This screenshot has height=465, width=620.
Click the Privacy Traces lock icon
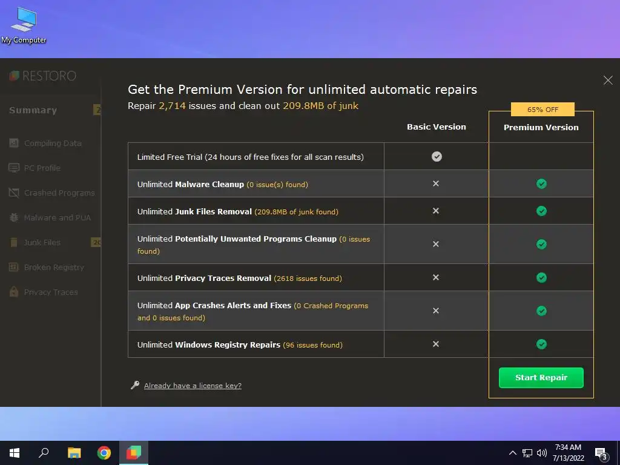tap(14, 292)
